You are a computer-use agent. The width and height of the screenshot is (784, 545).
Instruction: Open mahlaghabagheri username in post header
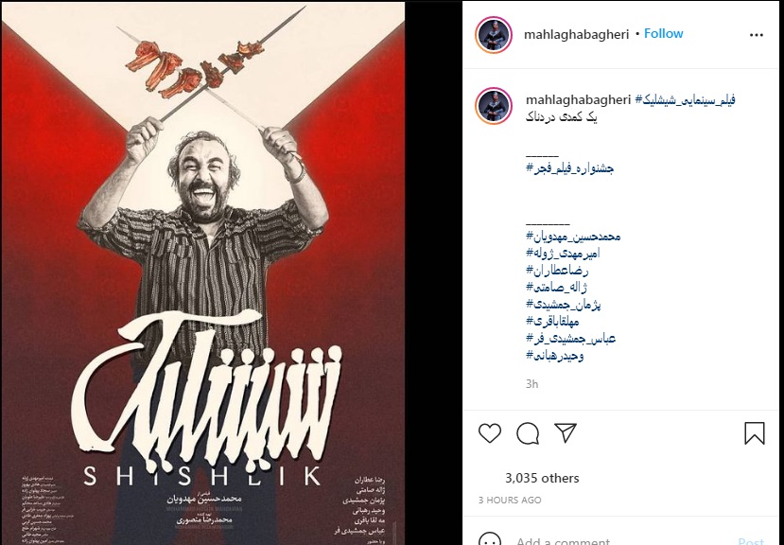coord(577,34)
